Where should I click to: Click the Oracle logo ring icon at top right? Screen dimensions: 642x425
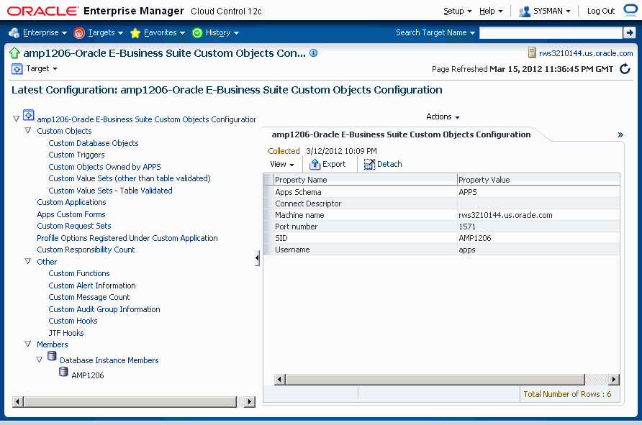coord(631,10)
